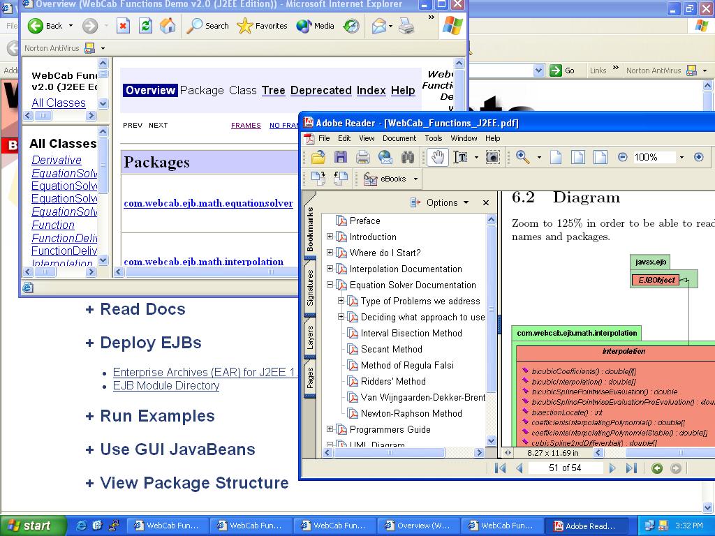The image size is (715, 536).
Task: Open Adobe Reader File menu
Action: pyautogui.click(x=324, y=138)
